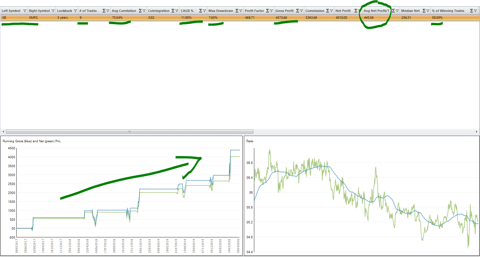Screen dimensions: 480x257
Task: Sort by the # of Trades header
Action: click(88, 11)
